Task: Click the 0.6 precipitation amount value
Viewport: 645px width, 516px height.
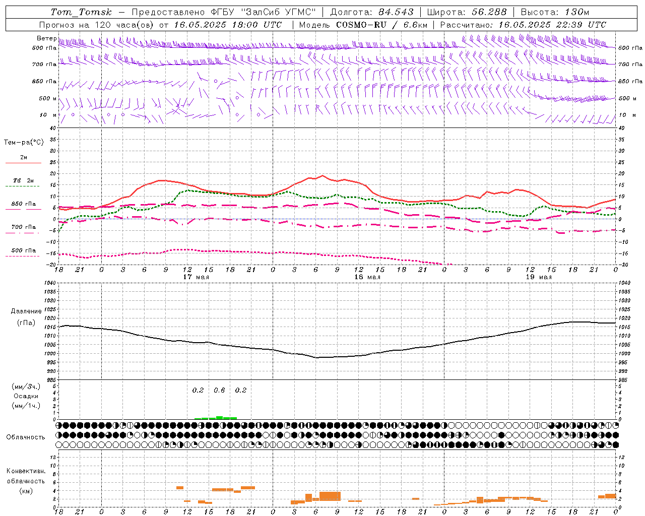Action: (219, 390)
